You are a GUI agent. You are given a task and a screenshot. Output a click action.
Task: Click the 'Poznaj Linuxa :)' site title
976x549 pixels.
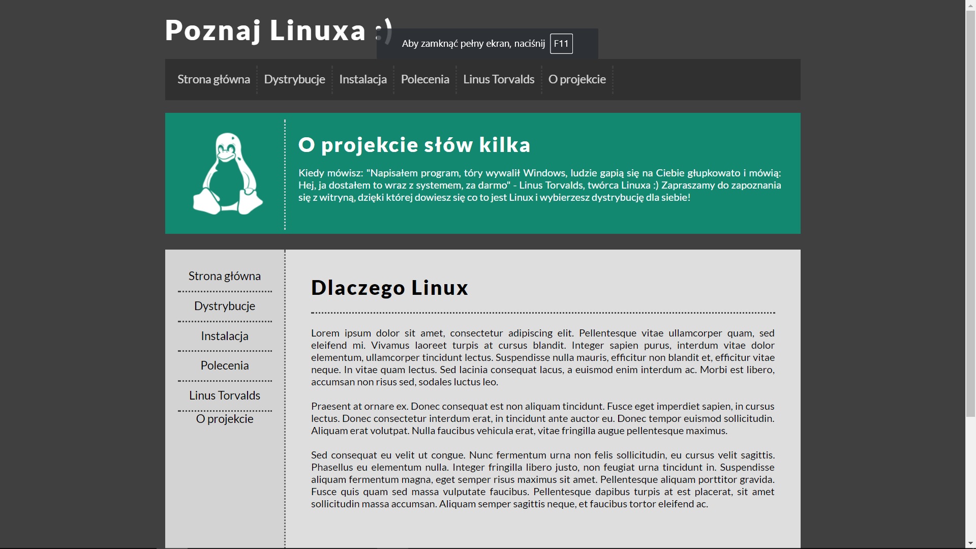(x=279, y=30)
